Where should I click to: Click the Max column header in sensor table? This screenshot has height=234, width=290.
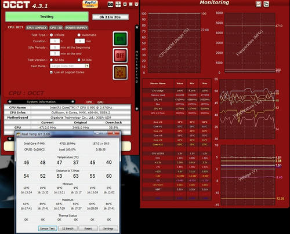pos(205,83)
